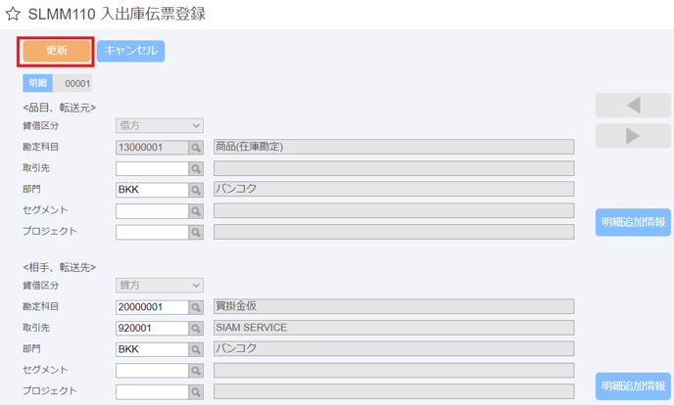The image size is (674, 405).
Task: Go to previous detail with left arrow
Action: click(x=633, y=105)
